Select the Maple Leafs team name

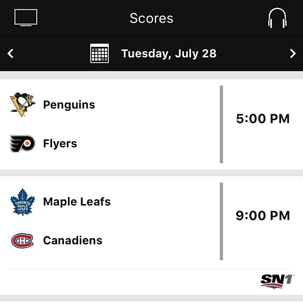click(x=77, y=202)
